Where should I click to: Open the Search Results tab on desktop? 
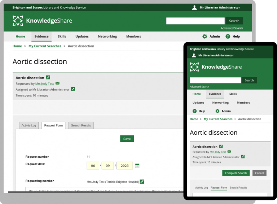click(x=81, y=125)
